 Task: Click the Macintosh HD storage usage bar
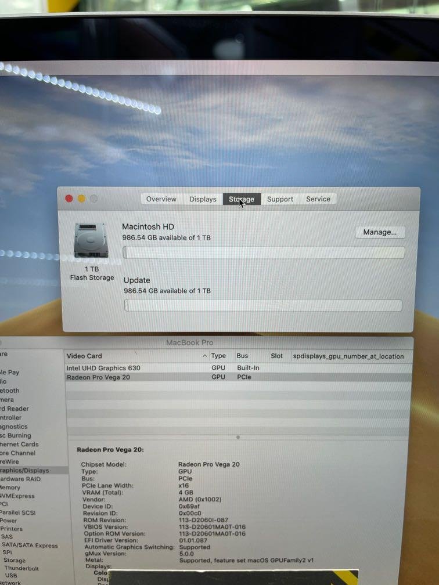[x=264, y=252]
